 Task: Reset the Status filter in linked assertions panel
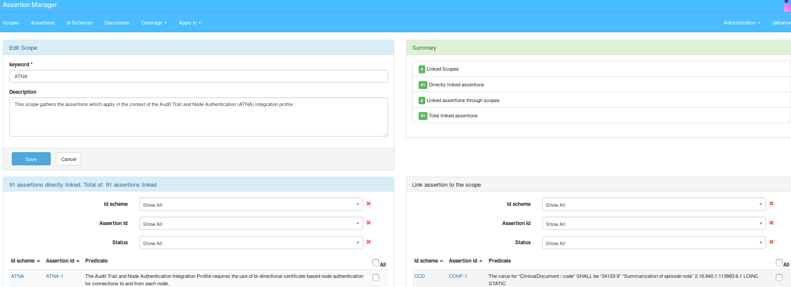(x=368, y=242)
